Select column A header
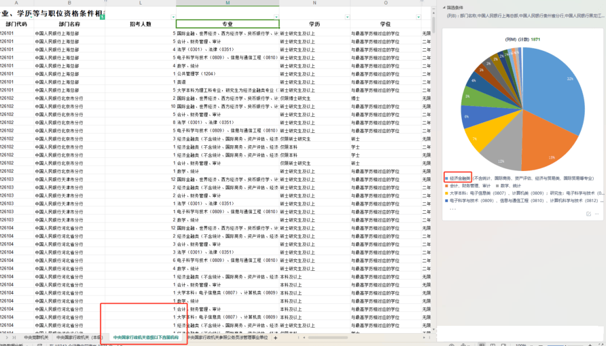This screenshot has height=346, width=606. [x=16, y=3]
